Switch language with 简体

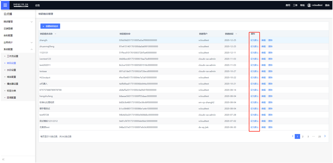tap(327, 5)
